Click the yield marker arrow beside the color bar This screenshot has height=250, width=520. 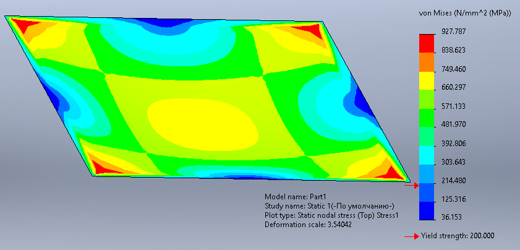pos(416,184)
